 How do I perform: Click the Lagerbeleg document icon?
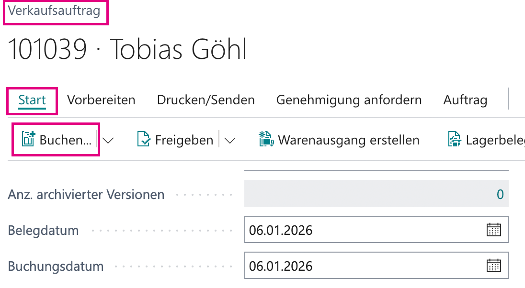(x=455, y=139)
